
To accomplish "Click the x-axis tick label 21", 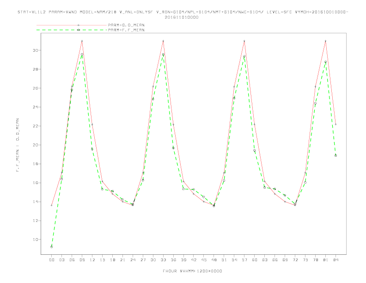I will point(122,260).
